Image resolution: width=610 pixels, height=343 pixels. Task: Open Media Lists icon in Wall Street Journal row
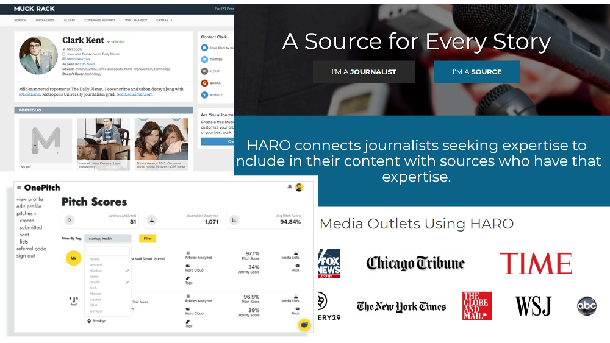tap(296, 253)
